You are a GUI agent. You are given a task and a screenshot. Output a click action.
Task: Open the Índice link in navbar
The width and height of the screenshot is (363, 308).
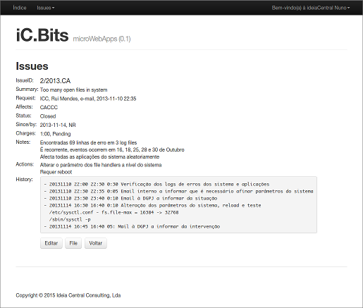pyautogui.click(x=20, y=8)
